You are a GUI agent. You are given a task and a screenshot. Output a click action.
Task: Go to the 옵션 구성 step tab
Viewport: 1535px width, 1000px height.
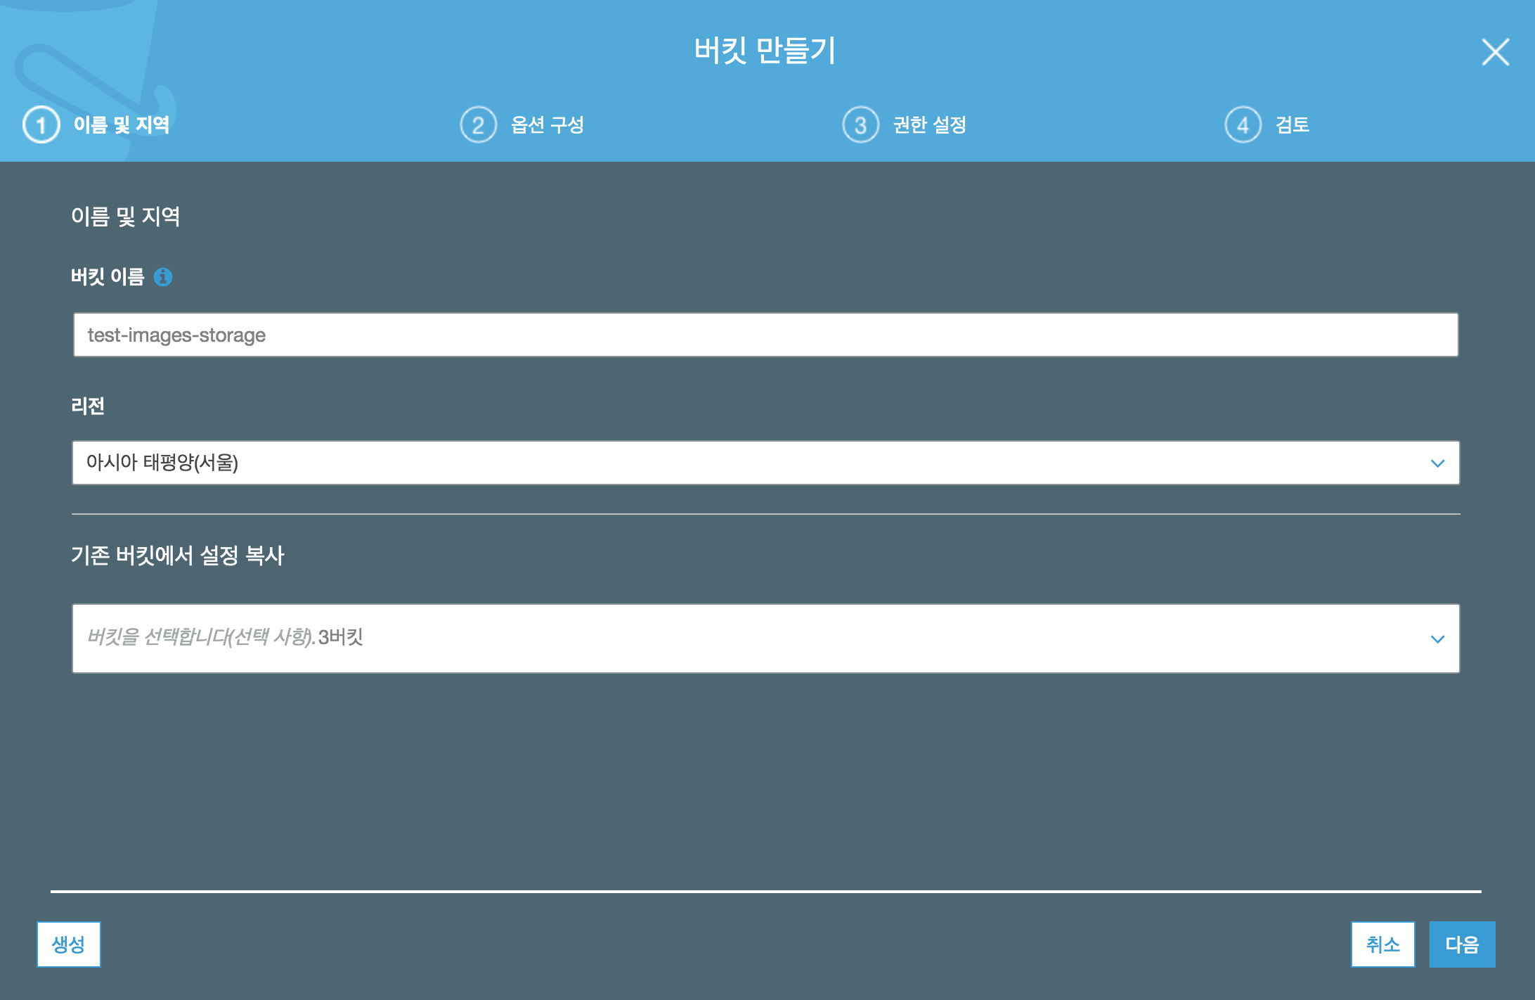click(x=548, y=125)
